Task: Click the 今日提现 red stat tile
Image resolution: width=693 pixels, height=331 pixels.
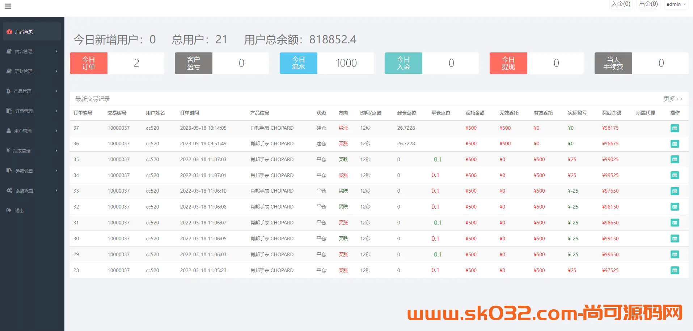Action: pos(508,63)
